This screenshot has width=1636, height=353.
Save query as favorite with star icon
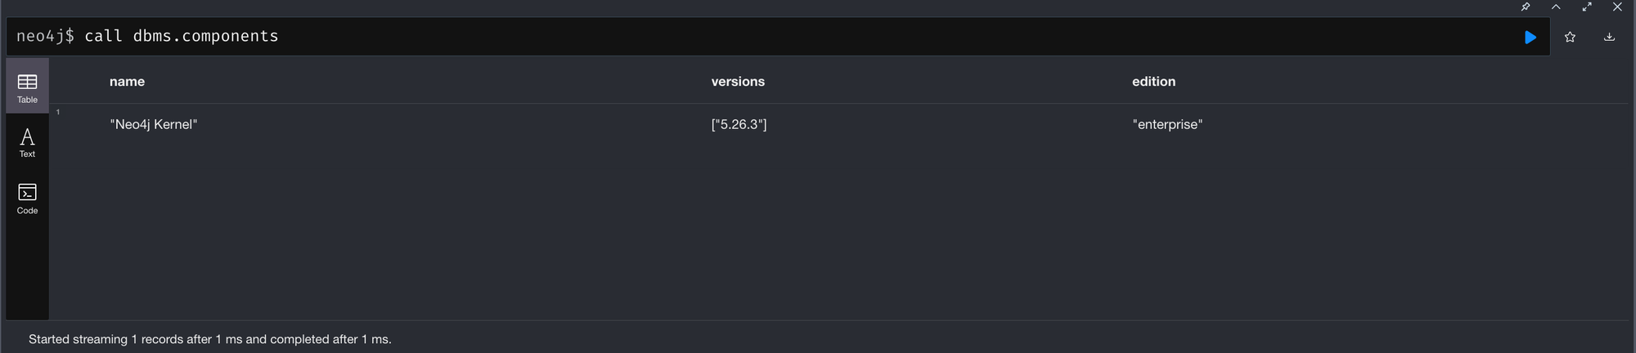1570,37
